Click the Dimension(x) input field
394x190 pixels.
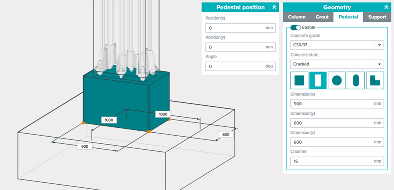(x=337, y=104)
